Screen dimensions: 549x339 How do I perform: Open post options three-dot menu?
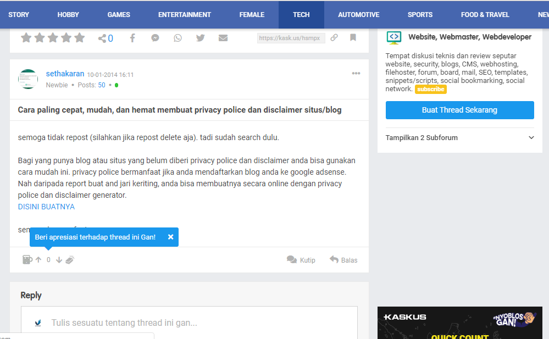click(x=356, y=73)
